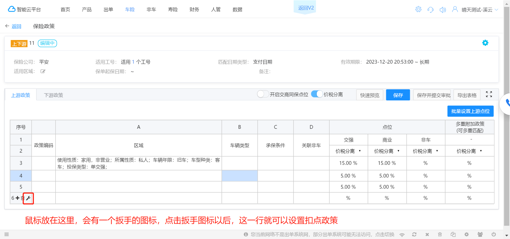Click the blue 保存 button
The image size is (510, 239).
398,95
